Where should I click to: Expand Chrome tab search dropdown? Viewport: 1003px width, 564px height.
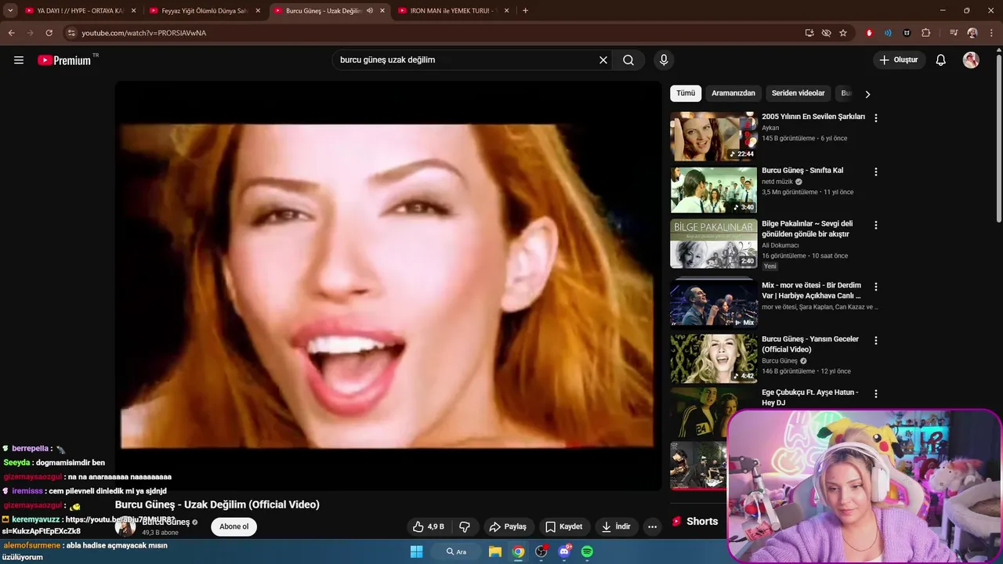(10, 11)
